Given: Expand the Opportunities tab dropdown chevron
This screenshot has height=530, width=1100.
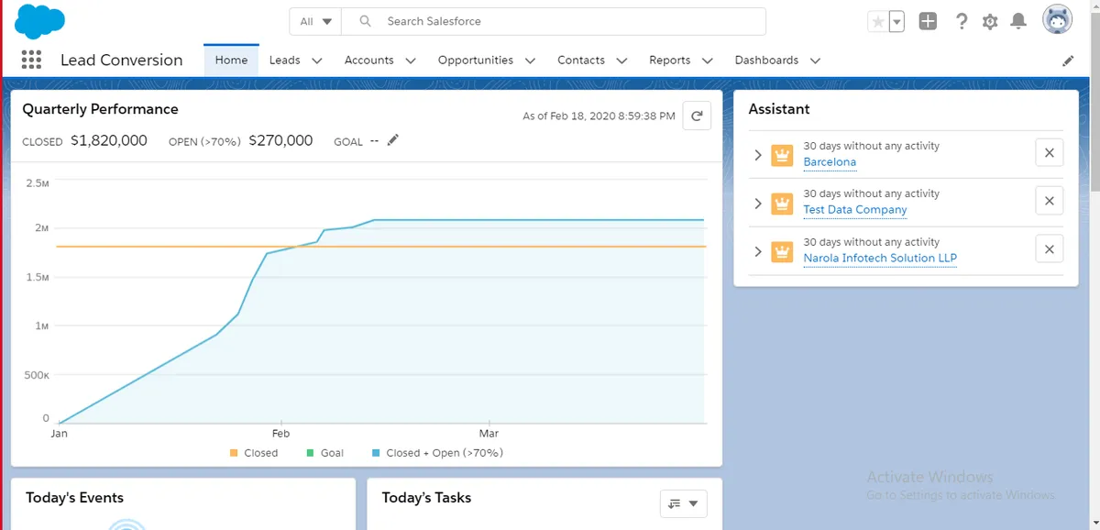Looking at the screenshot, I should (x=530, y=61).
